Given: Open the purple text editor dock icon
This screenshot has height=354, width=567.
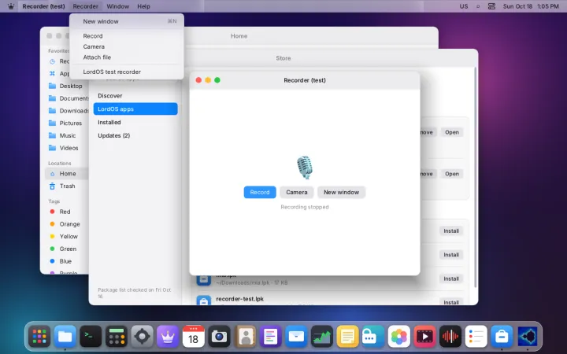Looking at the screenshot, I should 270,337.
